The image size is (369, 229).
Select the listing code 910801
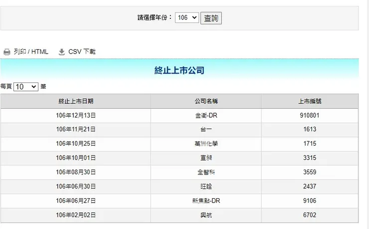[310, 115]
